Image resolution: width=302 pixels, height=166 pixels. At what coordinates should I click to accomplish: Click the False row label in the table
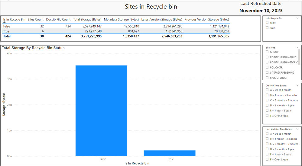click(x=7, y=26)
